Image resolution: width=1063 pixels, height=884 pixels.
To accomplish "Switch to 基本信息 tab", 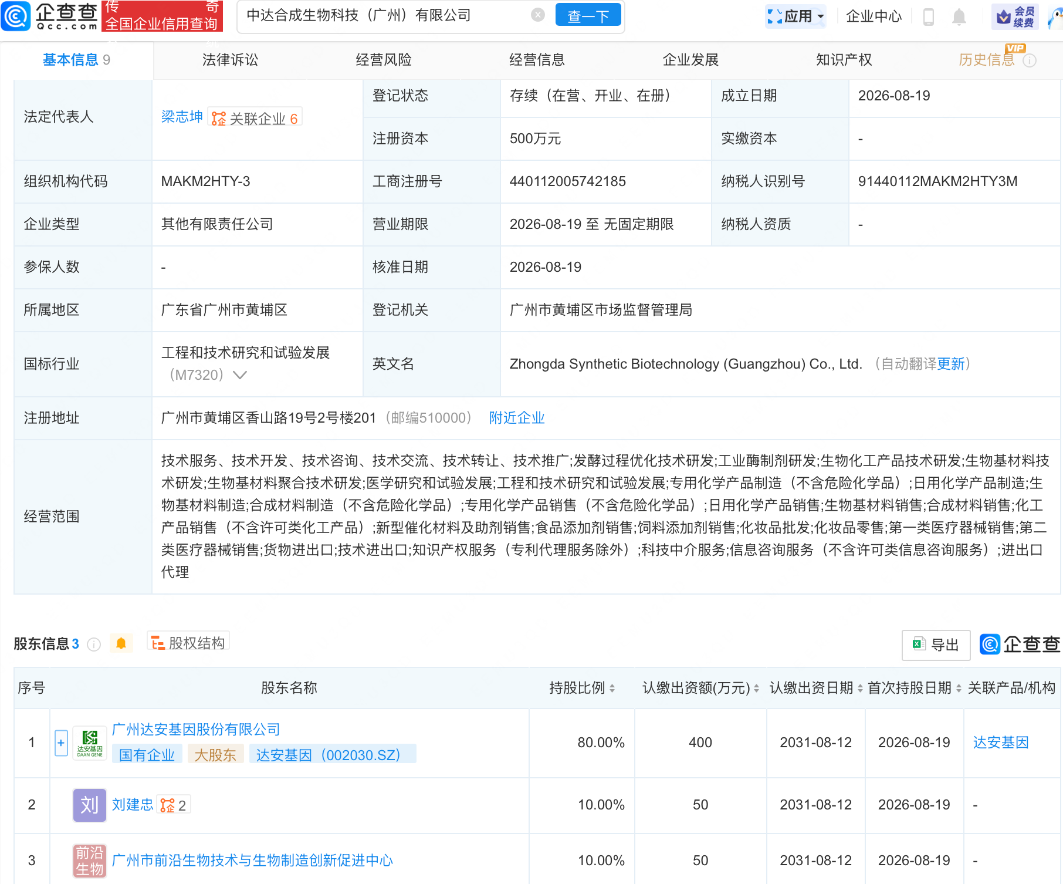I will coord(76,60).
